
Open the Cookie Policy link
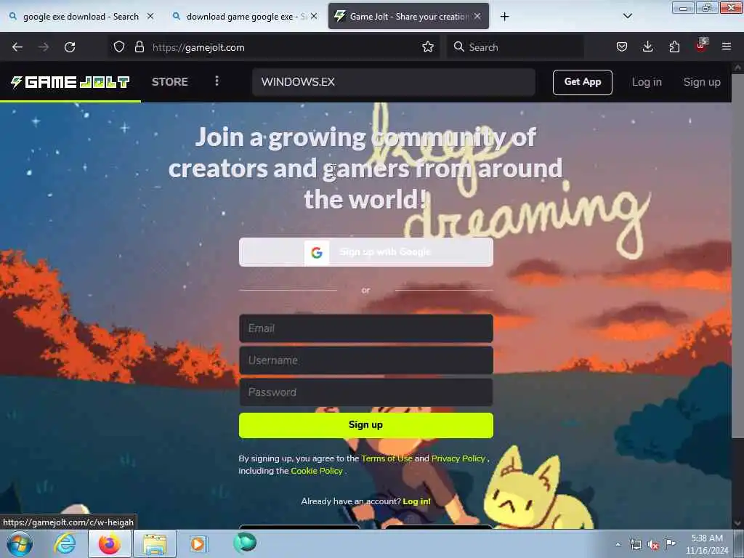point(317,471)
